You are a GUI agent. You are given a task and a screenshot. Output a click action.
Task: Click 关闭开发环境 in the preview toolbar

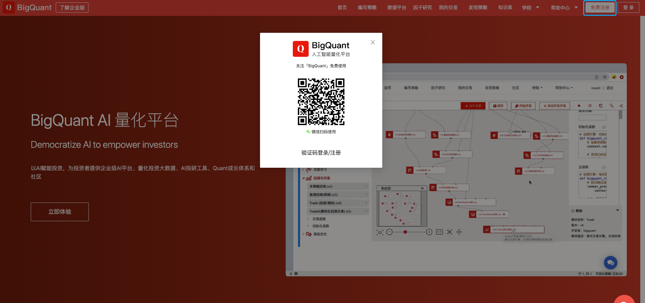[x=554, y=106]
